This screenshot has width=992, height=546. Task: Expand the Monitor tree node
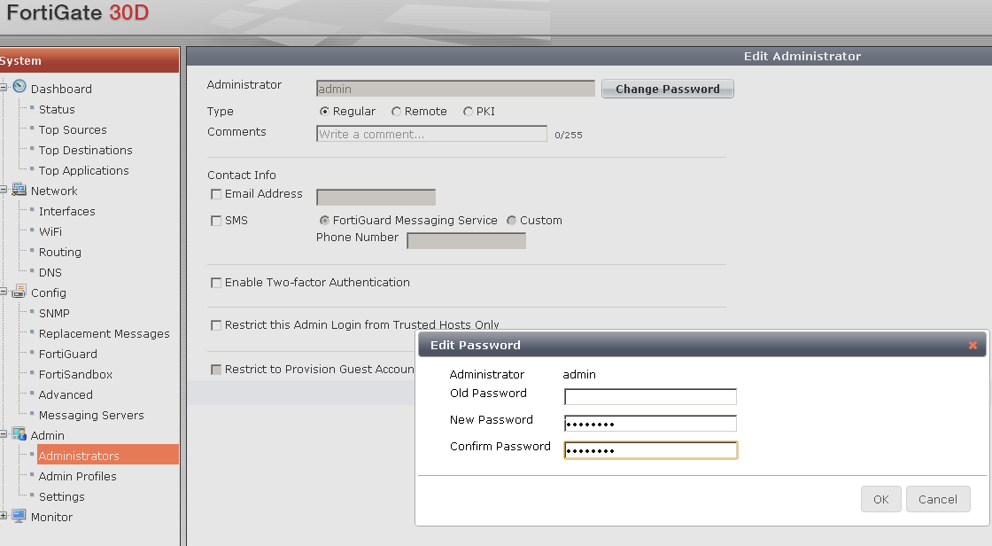(4, 516)
